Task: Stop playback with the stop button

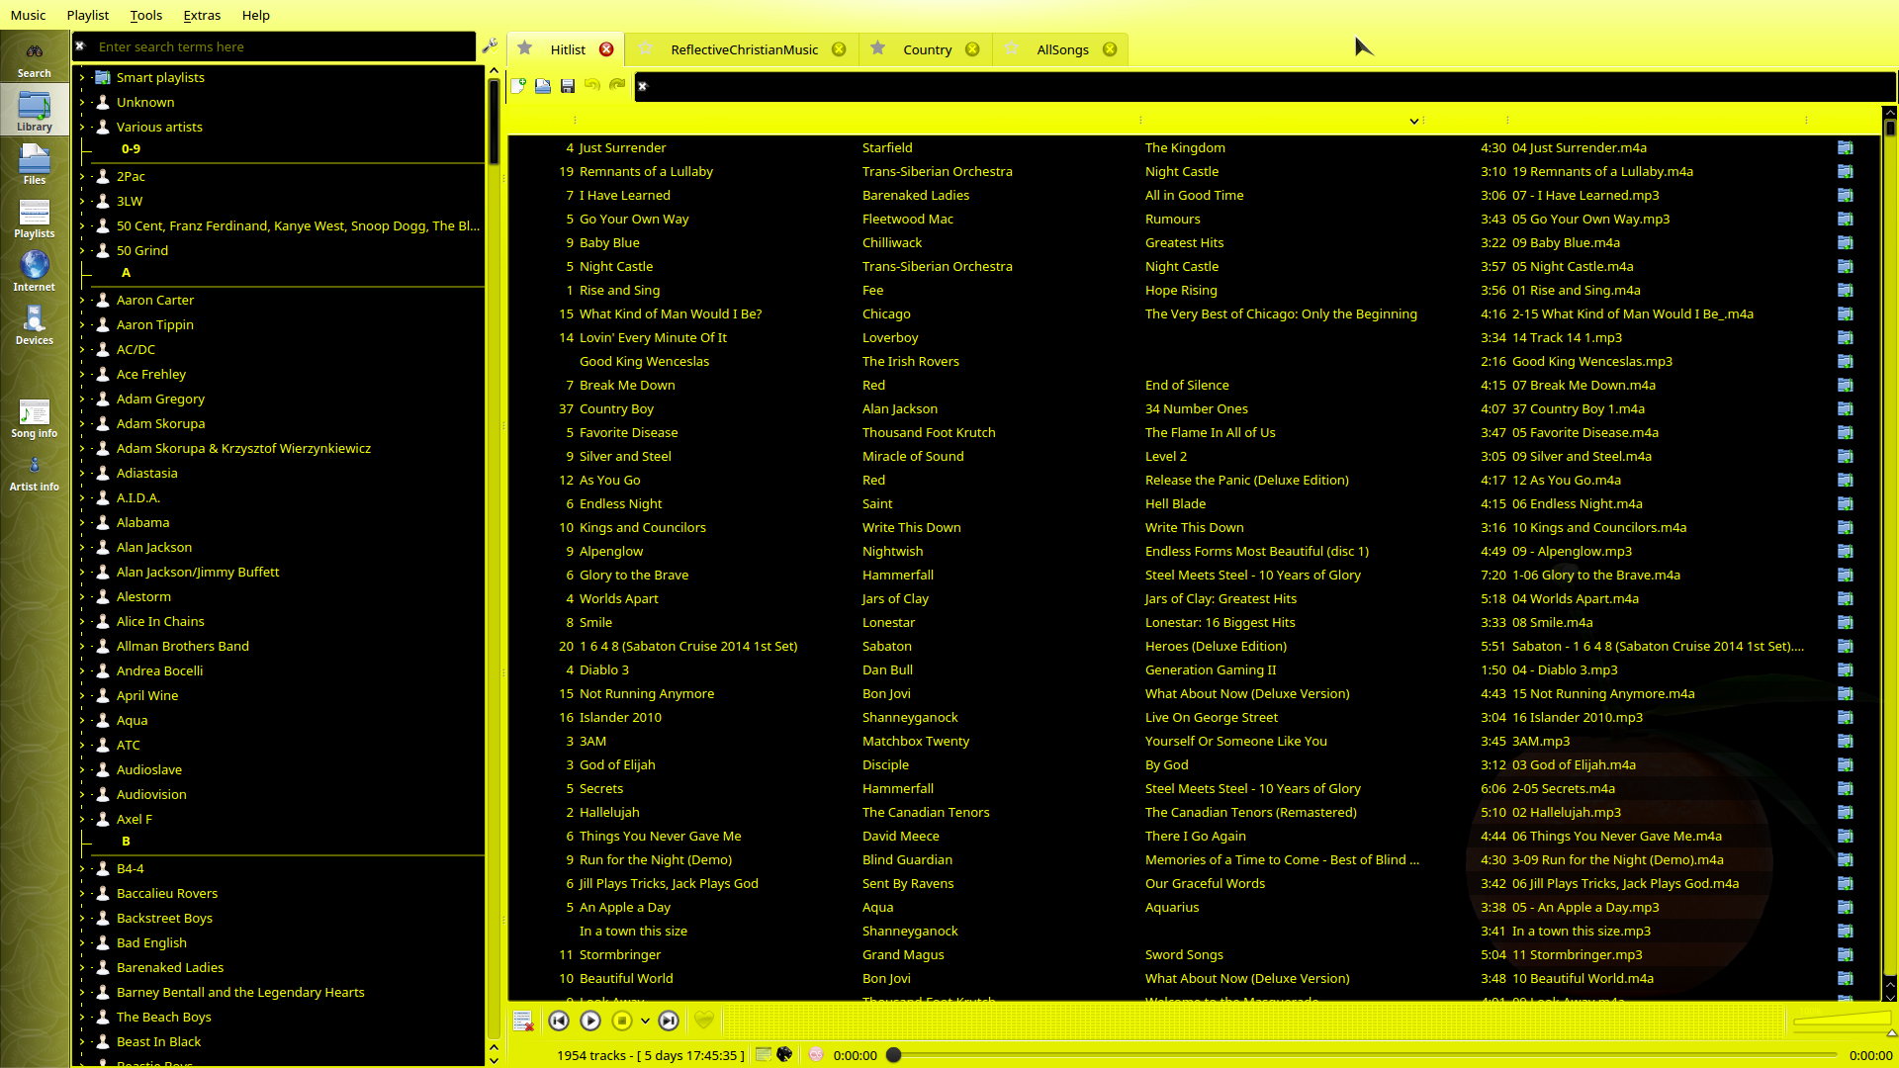Action: [x=622, y=1021]
